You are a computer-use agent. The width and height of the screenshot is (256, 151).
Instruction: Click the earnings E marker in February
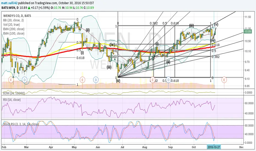point(11,80)
